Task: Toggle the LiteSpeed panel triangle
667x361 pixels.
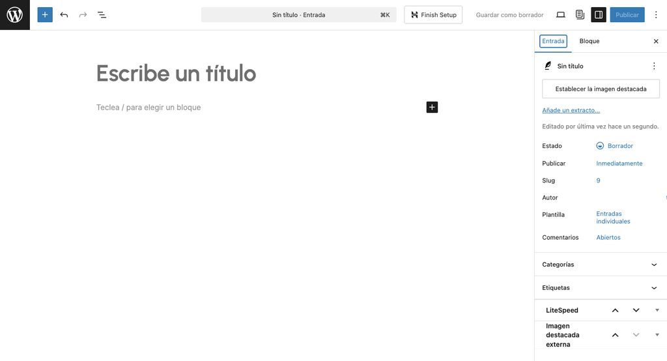Action: (x=657, y=310)
